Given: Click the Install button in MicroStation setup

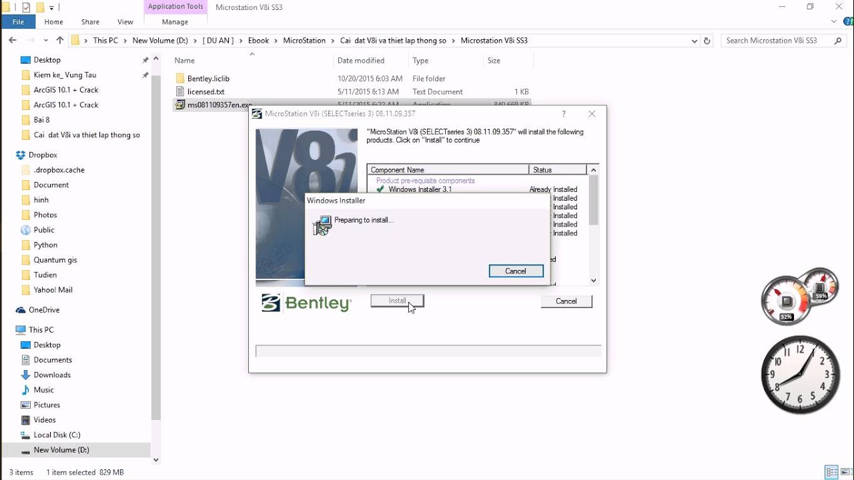Looking at the screenshot, I should pyautogui.click(x=397, y=301).
